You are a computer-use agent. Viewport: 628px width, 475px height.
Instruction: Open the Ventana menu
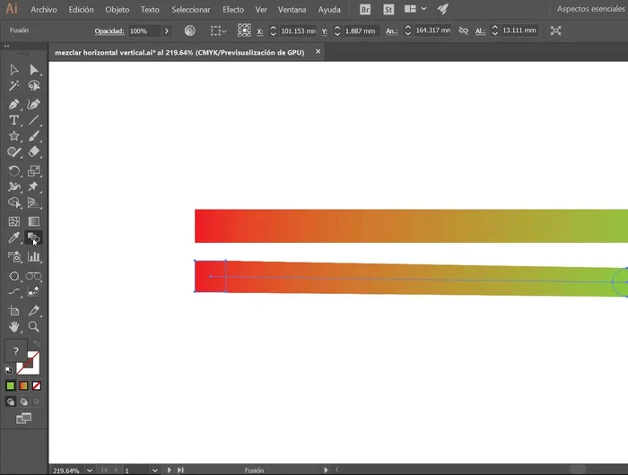[x=292, y=9]
